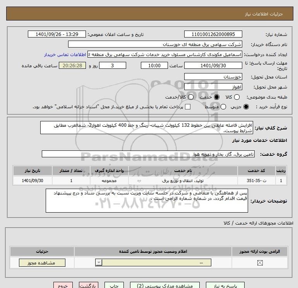Select the خدمت radio button
The height and width of the screenshot is (288, 298).
(216, 97)
